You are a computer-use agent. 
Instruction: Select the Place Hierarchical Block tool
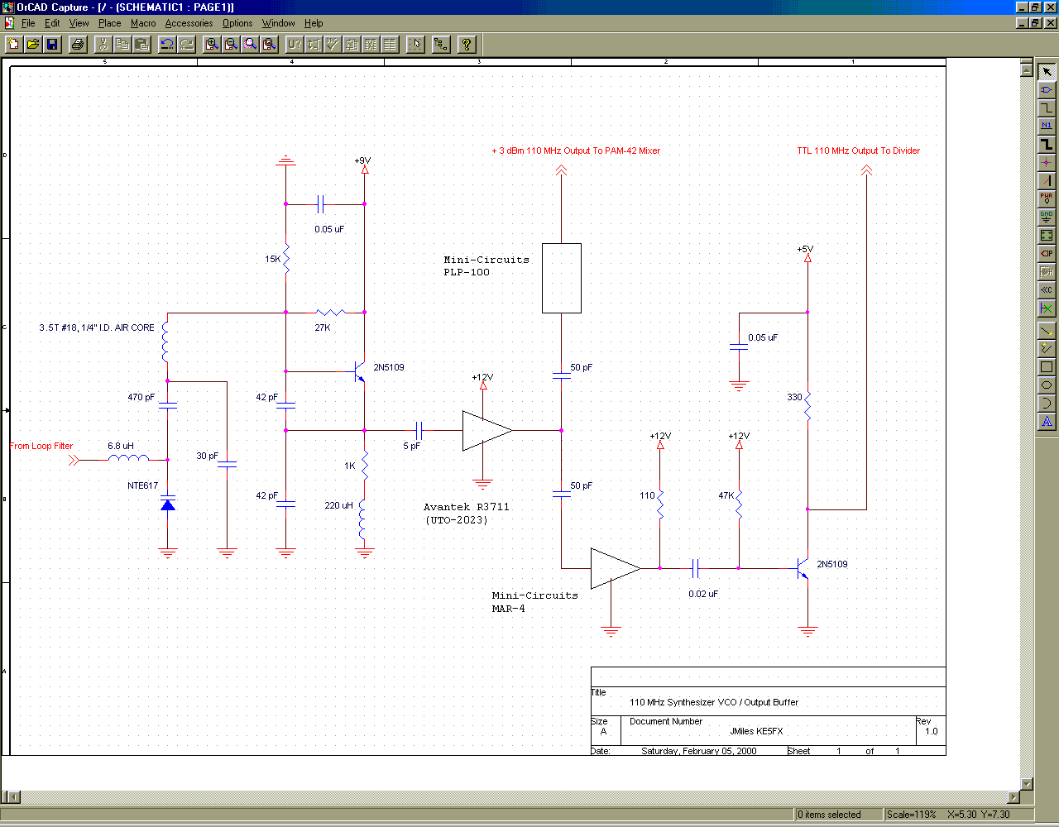(1047, 235)
